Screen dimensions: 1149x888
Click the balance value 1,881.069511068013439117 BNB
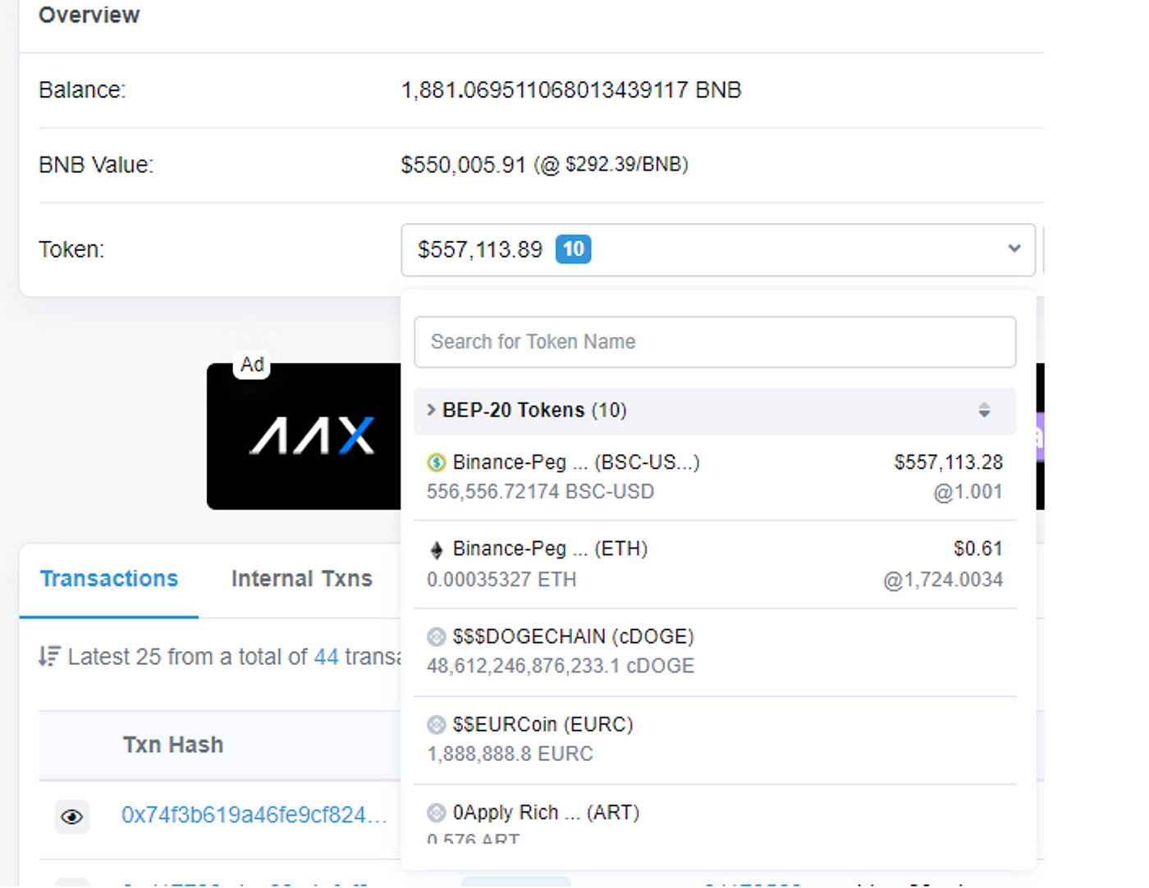pos(570,90)
